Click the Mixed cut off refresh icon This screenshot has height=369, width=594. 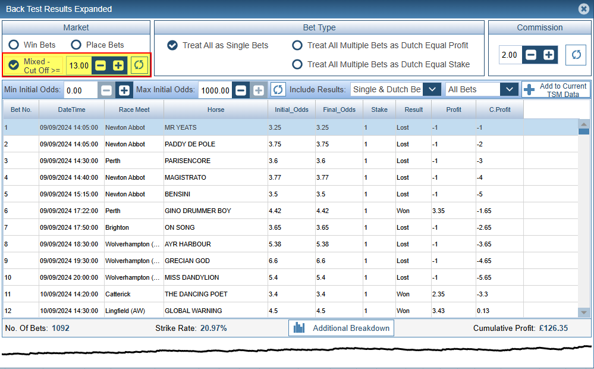pyautogui.click(x=139, y=65)
